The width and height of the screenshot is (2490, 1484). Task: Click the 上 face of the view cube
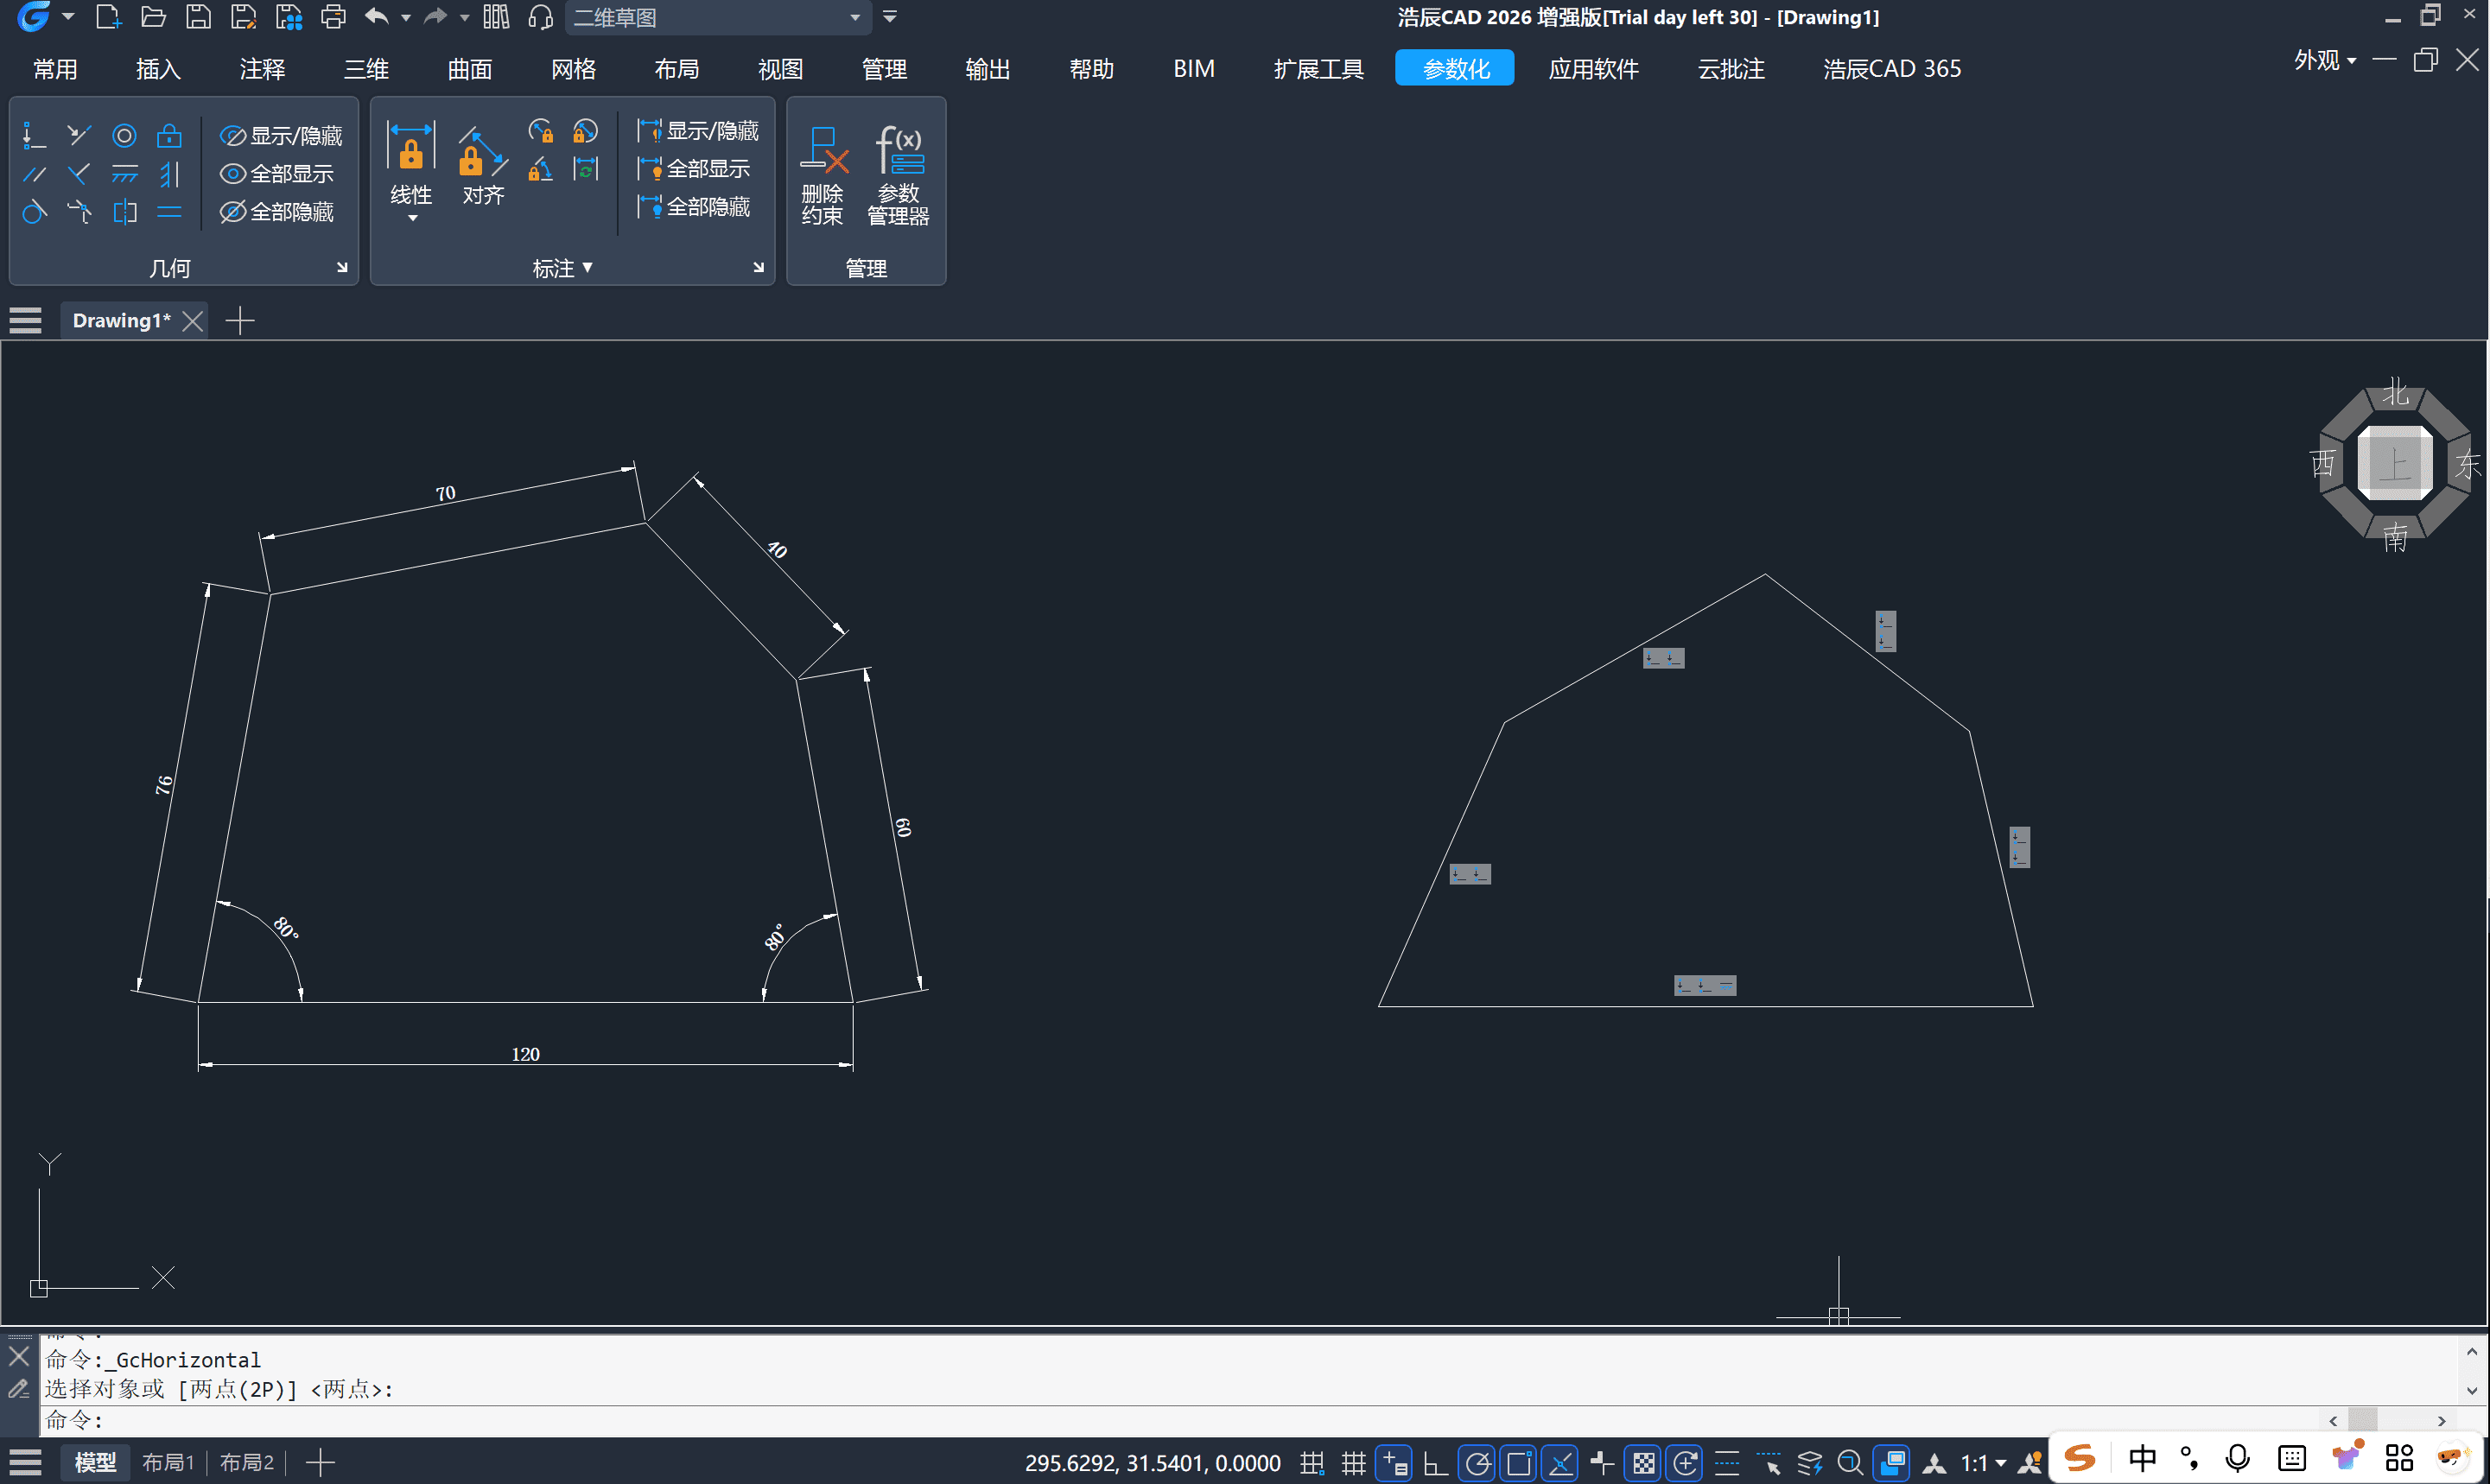2394,463
